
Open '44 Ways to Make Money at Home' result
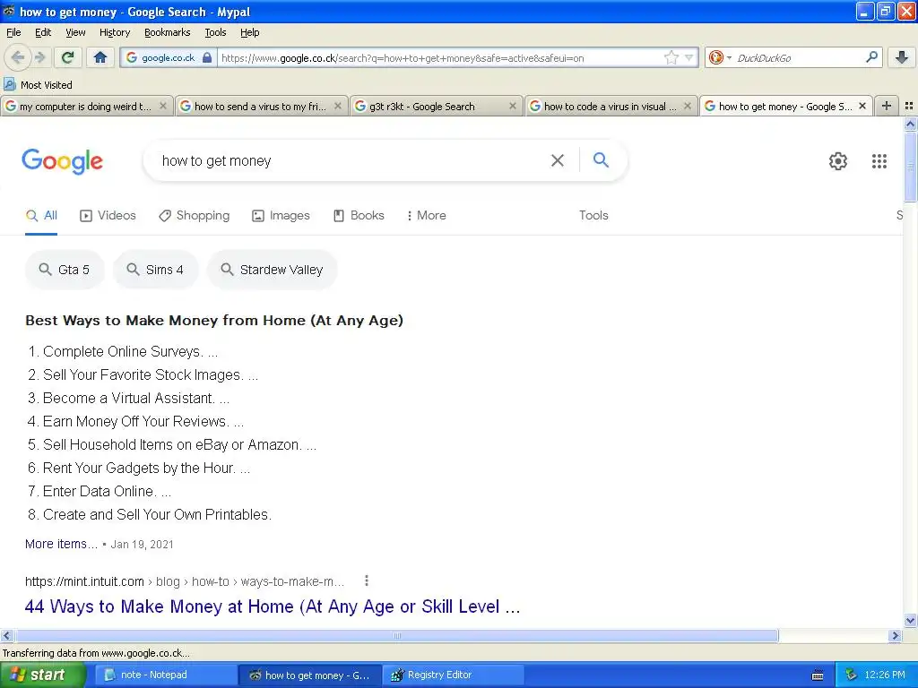(x=273, y=606)
